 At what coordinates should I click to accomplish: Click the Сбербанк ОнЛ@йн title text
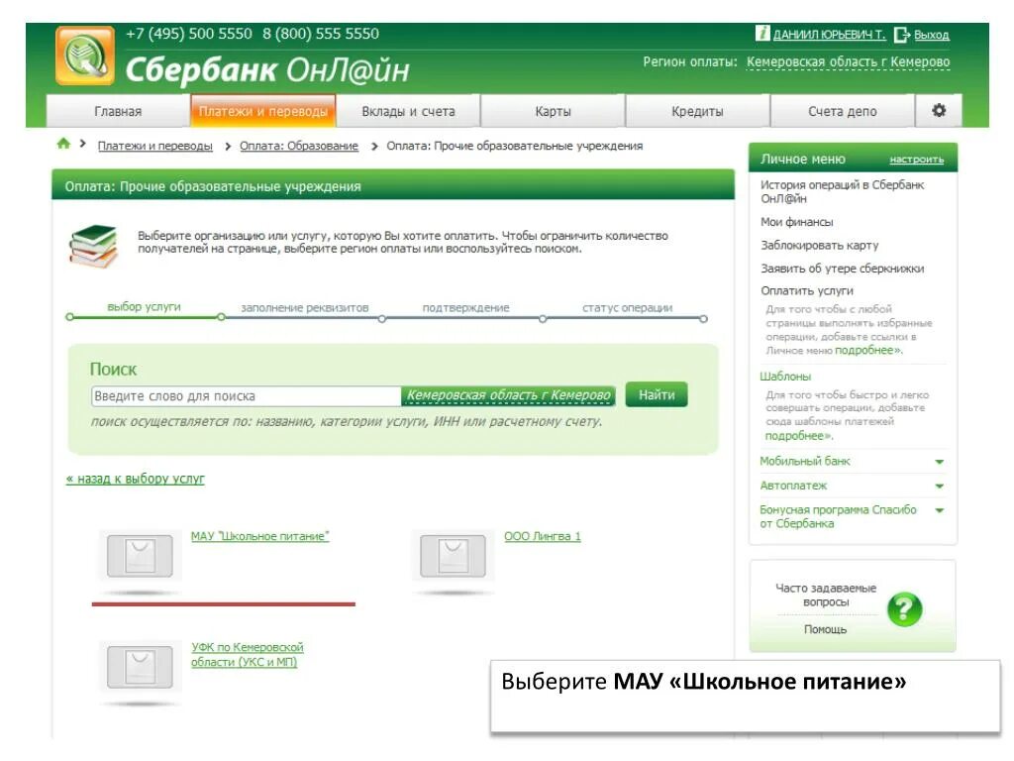coord(267,70)
